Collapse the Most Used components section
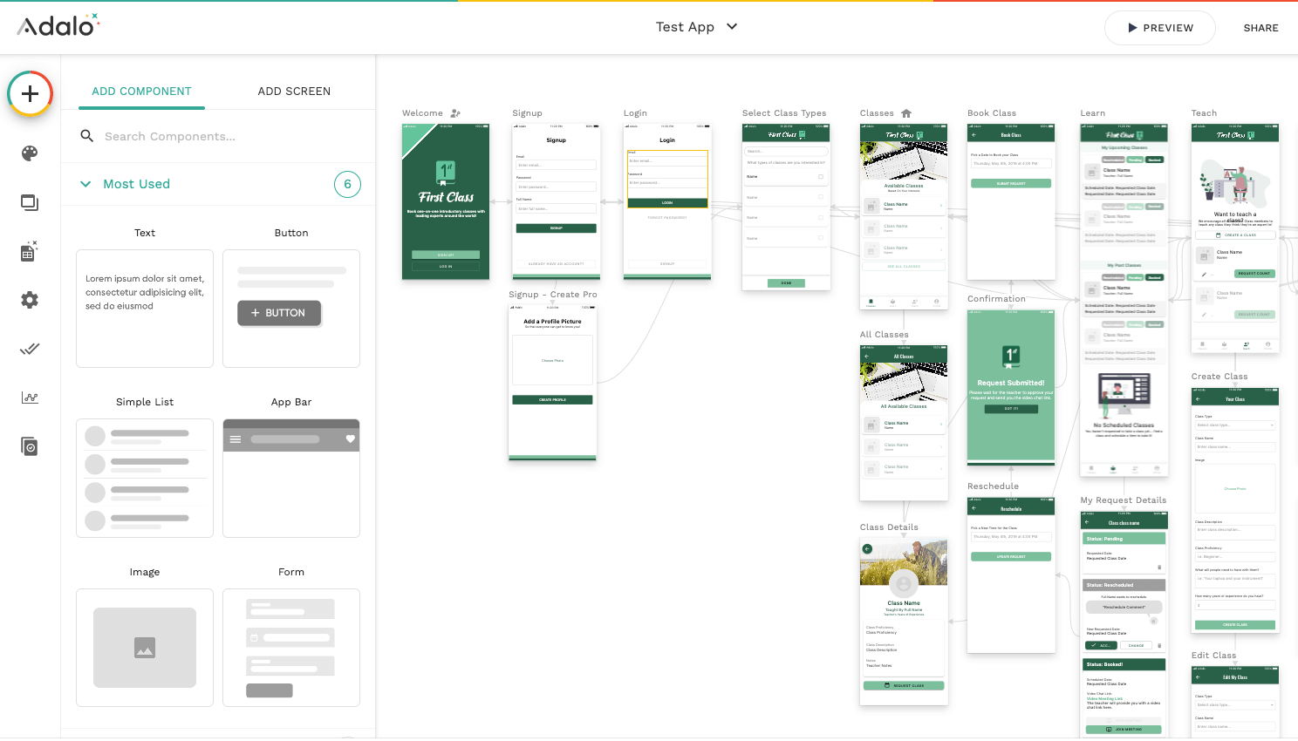1298x741 pixels. tap(85, 184)
